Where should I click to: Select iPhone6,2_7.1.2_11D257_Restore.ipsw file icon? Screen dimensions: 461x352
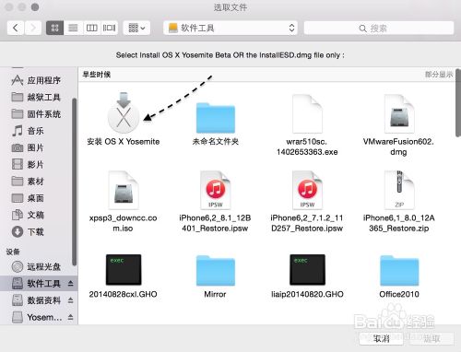(307, 190)
